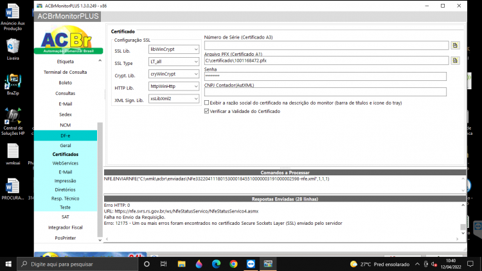
Task: Click the CNPJ Contador(AutXML) field
Action: [325, 92]
